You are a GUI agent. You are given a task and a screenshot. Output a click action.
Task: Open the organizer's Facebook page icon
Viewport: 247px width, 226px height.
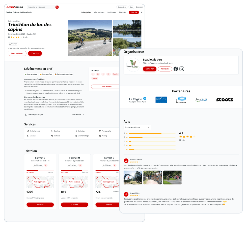pyautogui.click(x=176, y=69)
